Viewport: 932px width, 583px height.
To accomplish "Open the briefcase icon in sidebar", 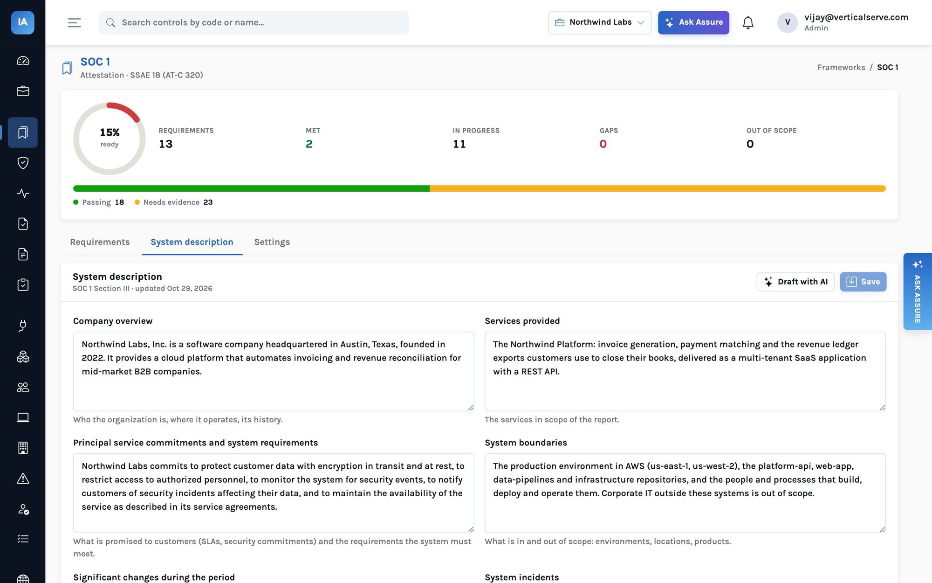I will pyautogui.click(x=23, y=91).
